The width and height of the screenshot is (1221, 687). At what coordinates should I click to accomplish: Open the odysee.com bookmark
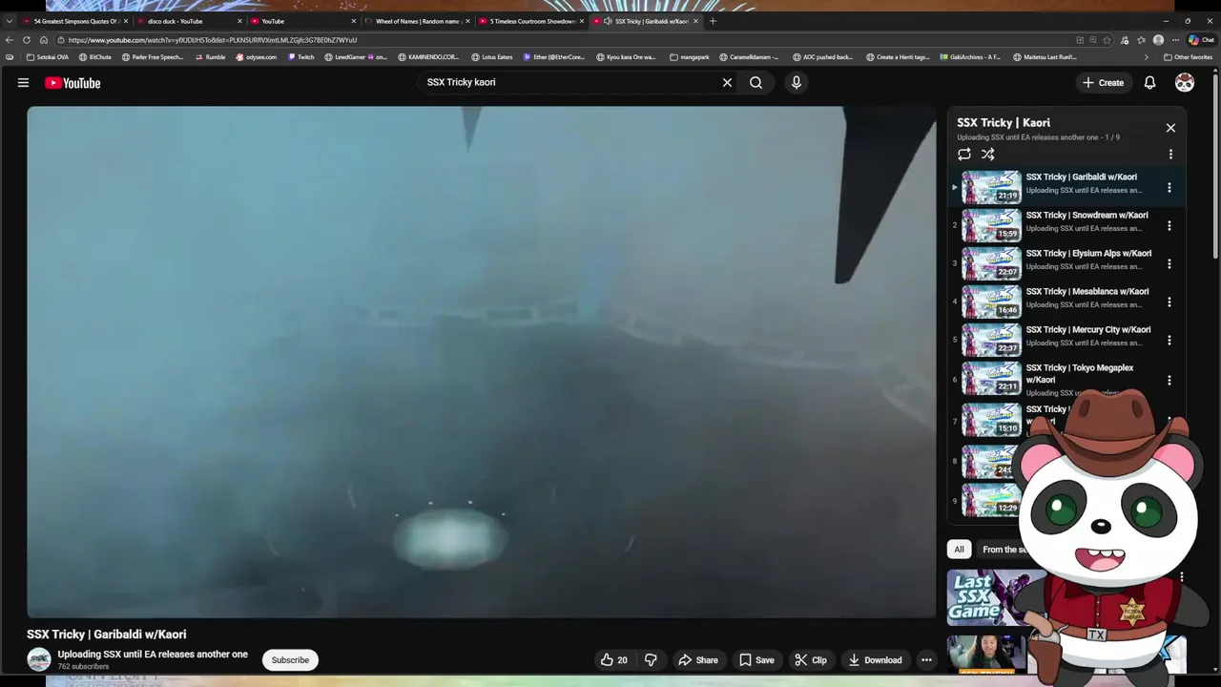point(256,57)
